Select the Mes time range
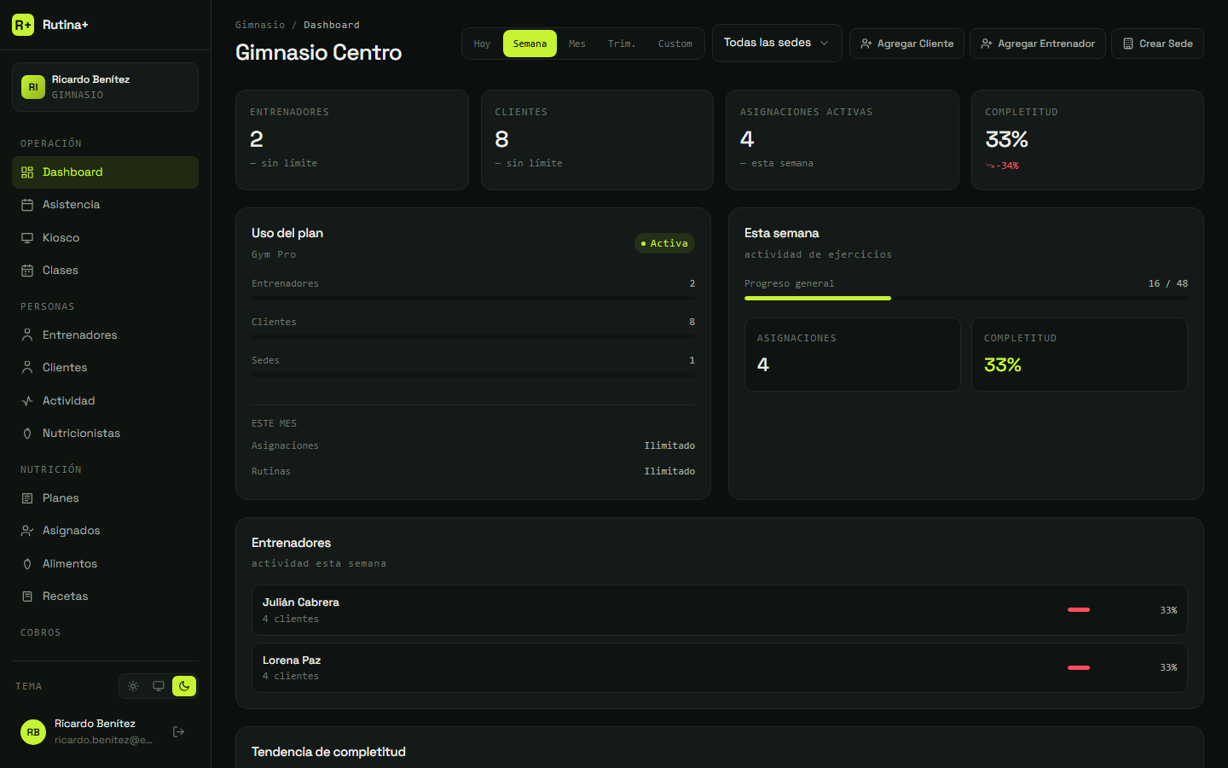Image resolution: width=1228 pixels, height=768 pixels. point(577,44)
